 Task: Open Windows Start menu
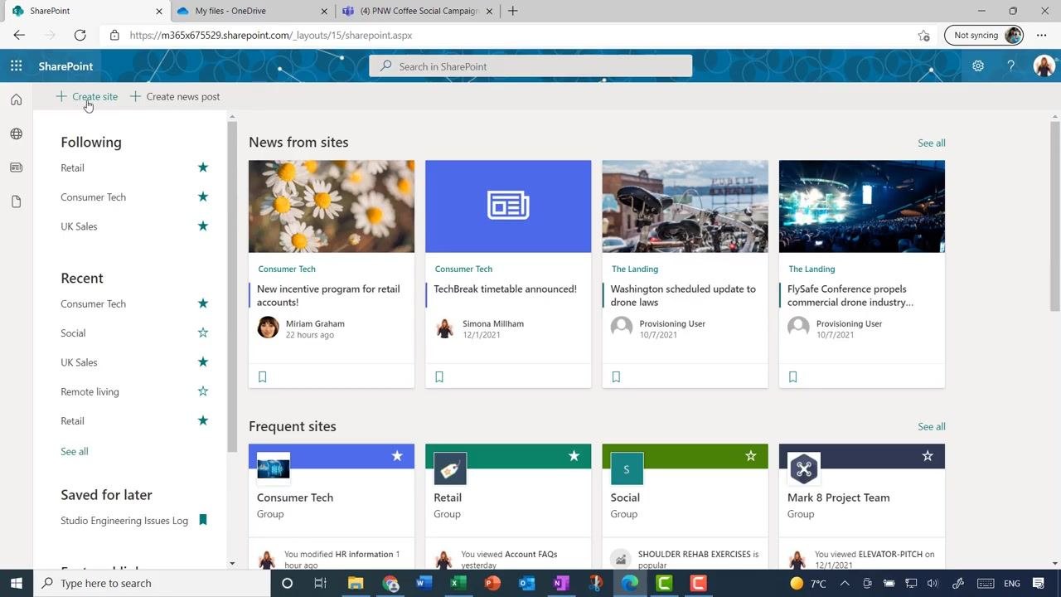pos(16,583)
